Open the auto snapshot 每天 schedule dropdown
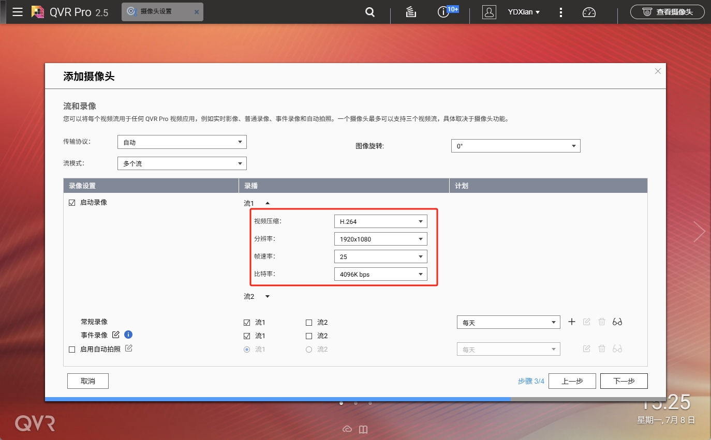 (508, 349)
